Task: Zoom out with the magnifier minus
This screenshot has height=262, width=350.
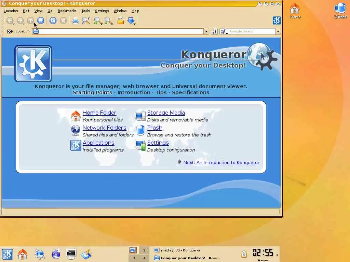Action: pyautogui.click(x=108, y=21)
